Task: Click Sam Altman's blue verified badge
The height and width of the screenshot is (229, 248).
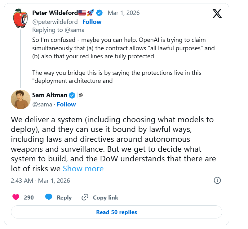Action: [x=72, y=95]
